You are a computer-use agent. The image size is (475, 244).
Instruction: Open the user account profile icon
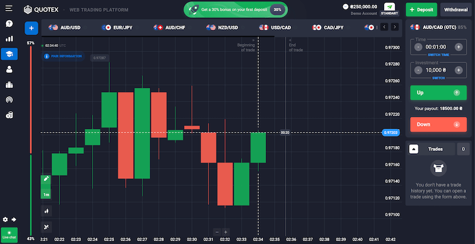(x=9, y=69)
